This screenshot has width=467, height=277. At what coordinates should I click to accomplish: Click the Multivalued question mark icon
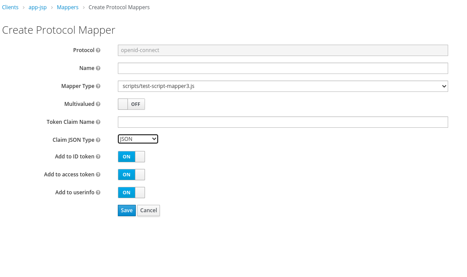(99, 104)
